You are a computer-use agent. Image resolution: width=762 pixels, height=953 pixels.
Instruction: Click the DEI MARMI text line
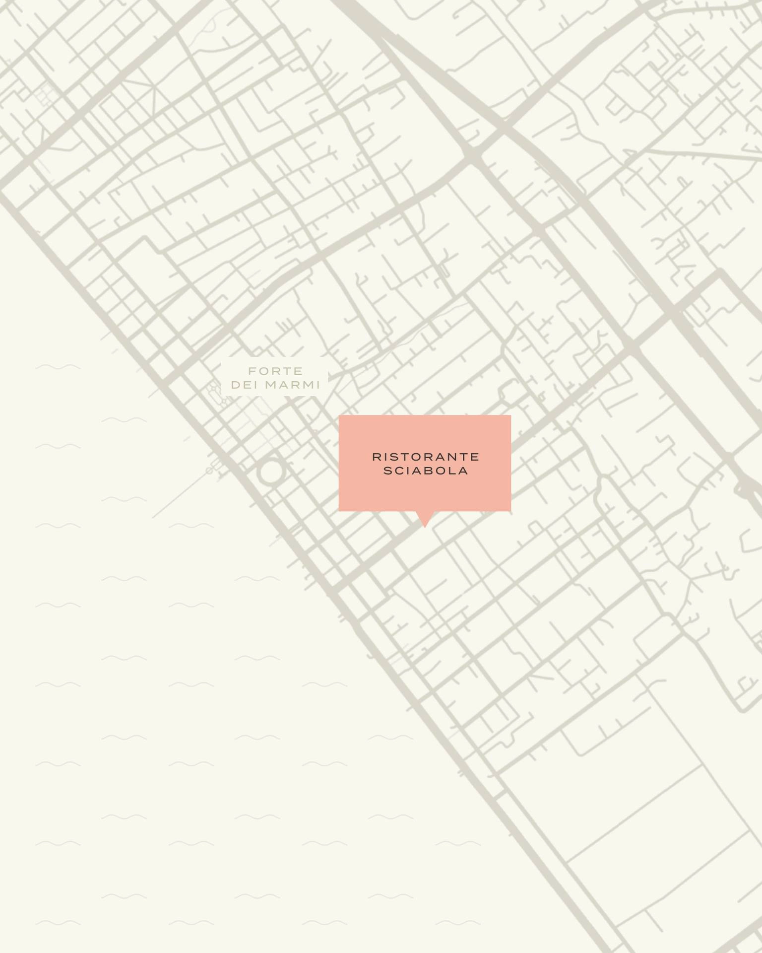275,385
